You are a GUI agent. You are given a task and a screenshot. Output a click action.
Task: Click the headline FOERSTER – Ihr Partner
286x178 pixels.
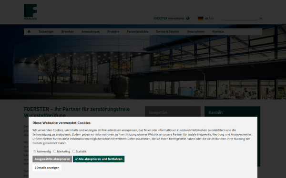coord(77,112)
